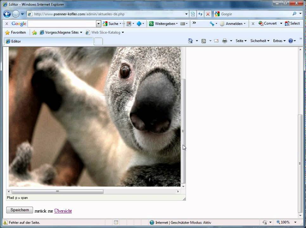Click the editor scroll left arrow
The height and width of the screenshot is (228, 306).
[9, 191]
